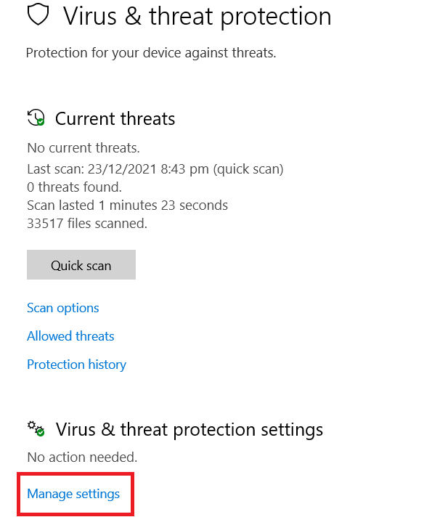440x525 pixels.
Task: Start a Quick scan
Action: (81, 265)
